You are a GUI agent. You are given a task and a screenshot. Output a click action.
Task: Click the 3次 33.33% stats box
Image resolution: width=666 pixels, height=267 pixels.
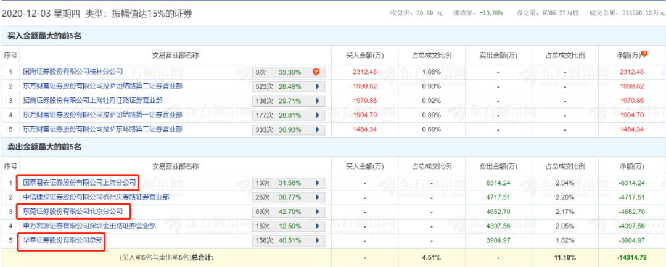click(289, 72)
